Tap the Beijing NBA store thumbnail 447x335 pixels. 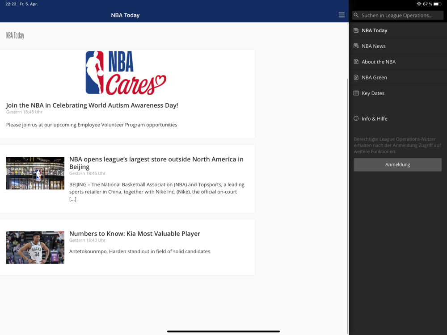tap(35, 173)
